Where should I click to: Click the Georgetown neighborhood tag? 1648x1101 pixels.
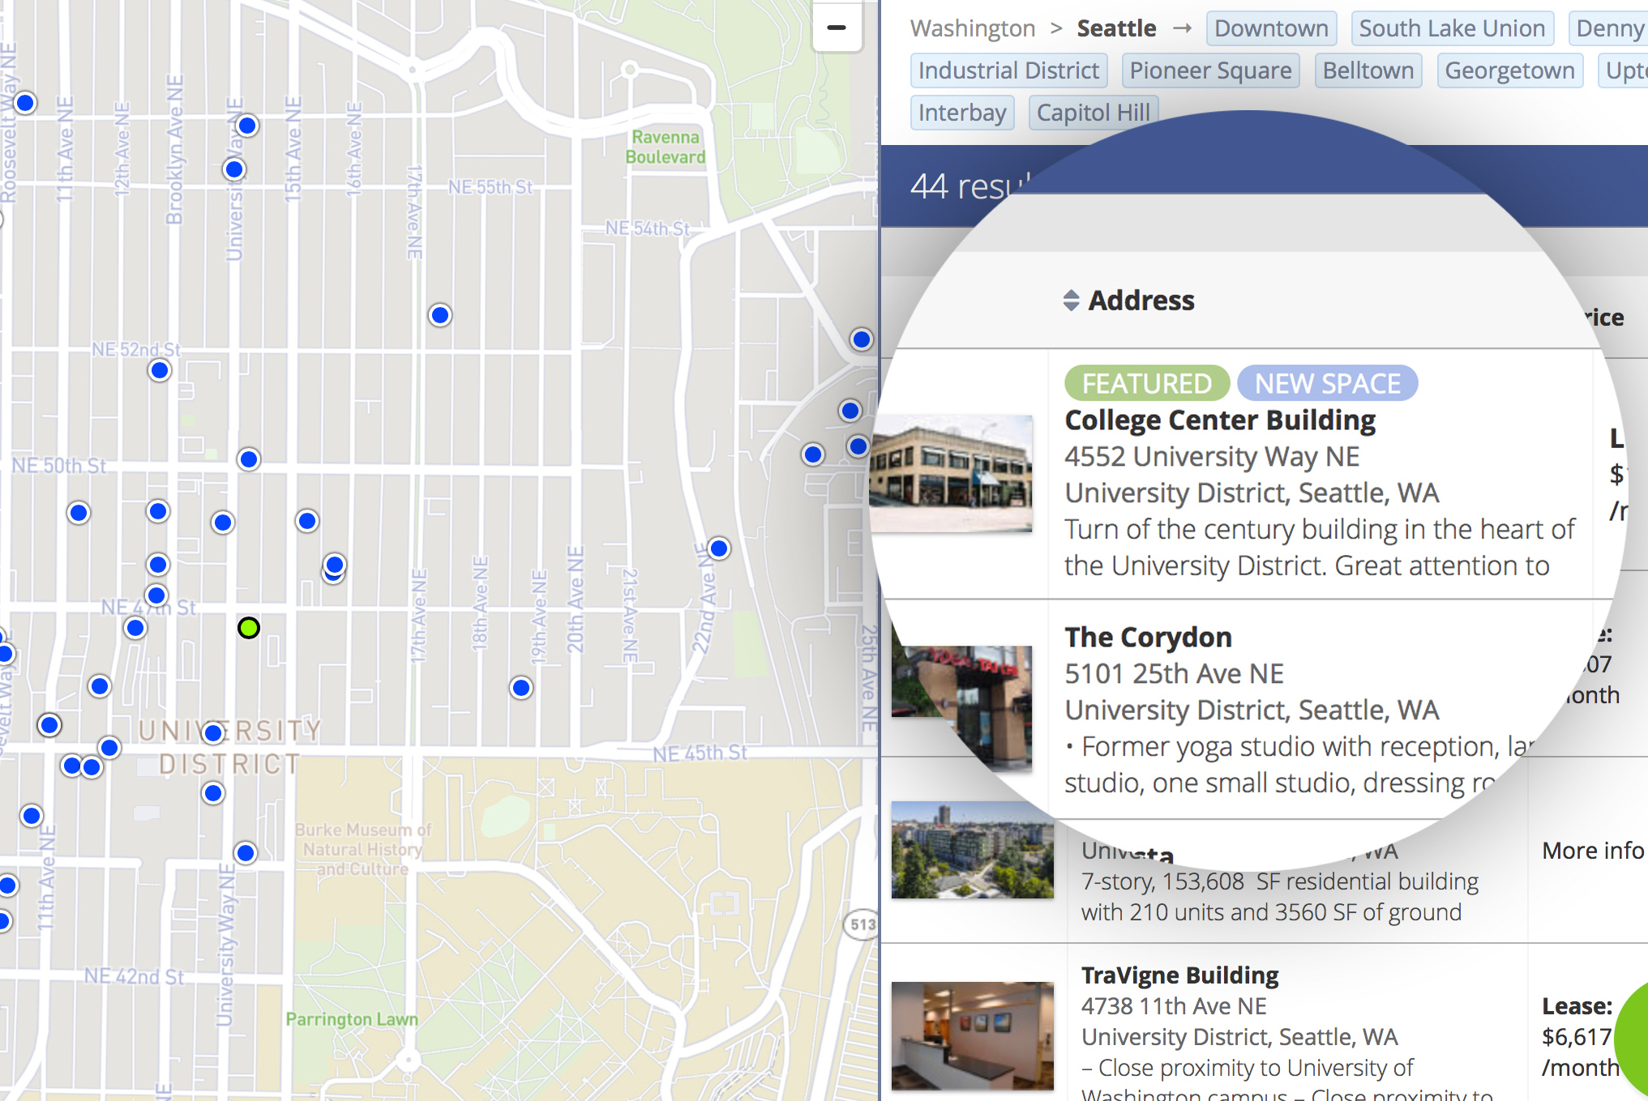(1509, 70)
